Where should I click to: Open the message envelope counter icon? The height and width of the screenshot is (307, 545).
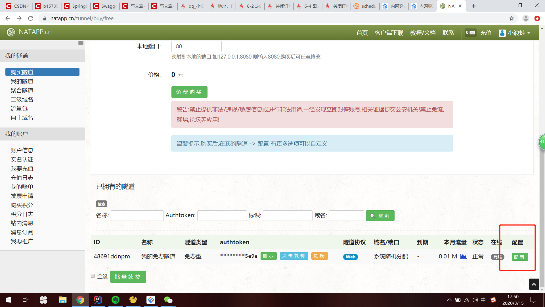[x=470, y=33]
